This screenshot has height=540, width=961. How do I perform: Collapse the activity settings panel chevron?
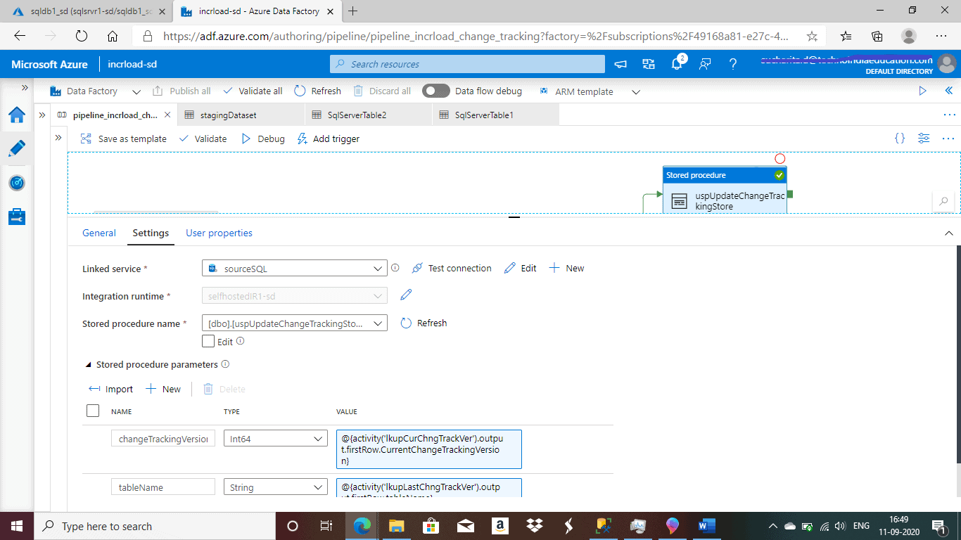point(948,233)
